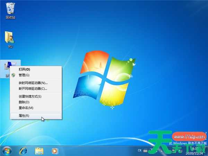Click 删除(D) in the context menu
Viewport: 208px width, 156px height.
[24, 102]
